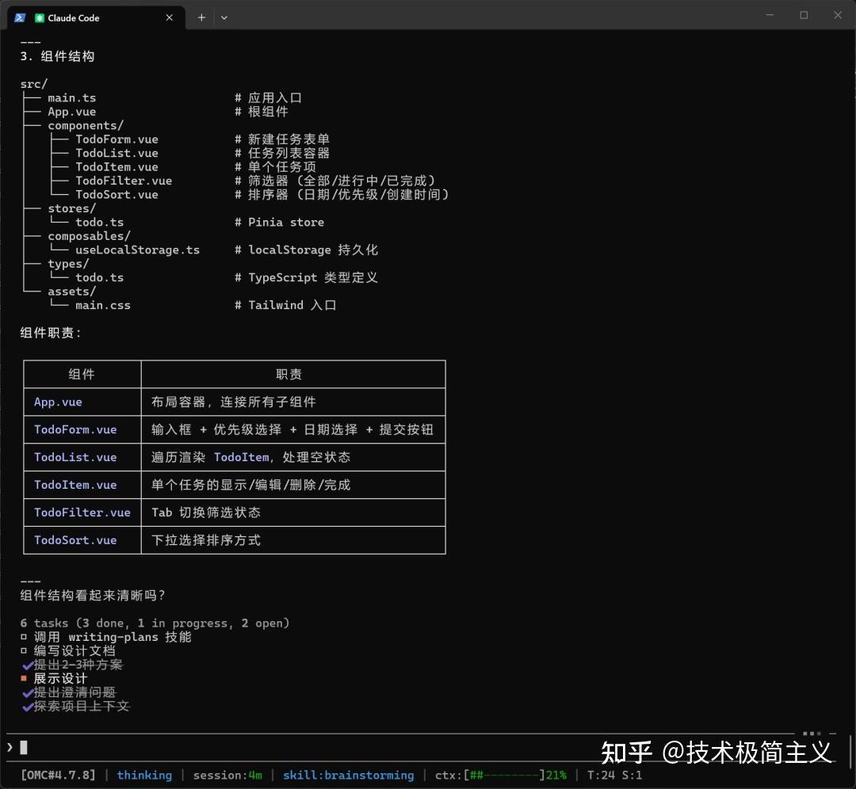Screen dimensions: 856x789
Task: Click the 'types/' folder in the tree
Action: tap(68, 264)
